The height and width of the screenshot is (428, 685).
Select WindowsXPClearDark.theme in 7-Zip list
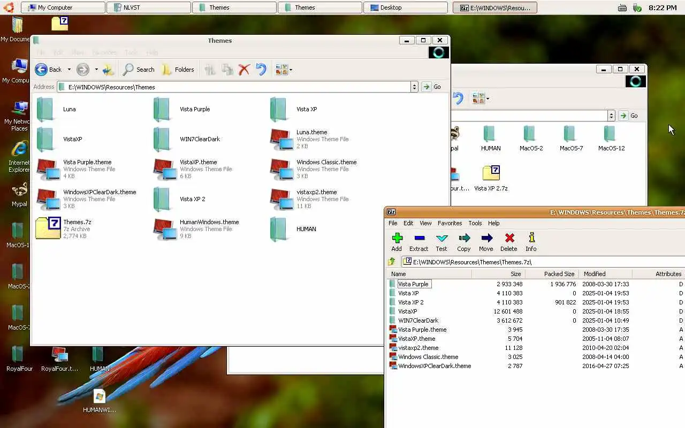[x=435, y=366]
